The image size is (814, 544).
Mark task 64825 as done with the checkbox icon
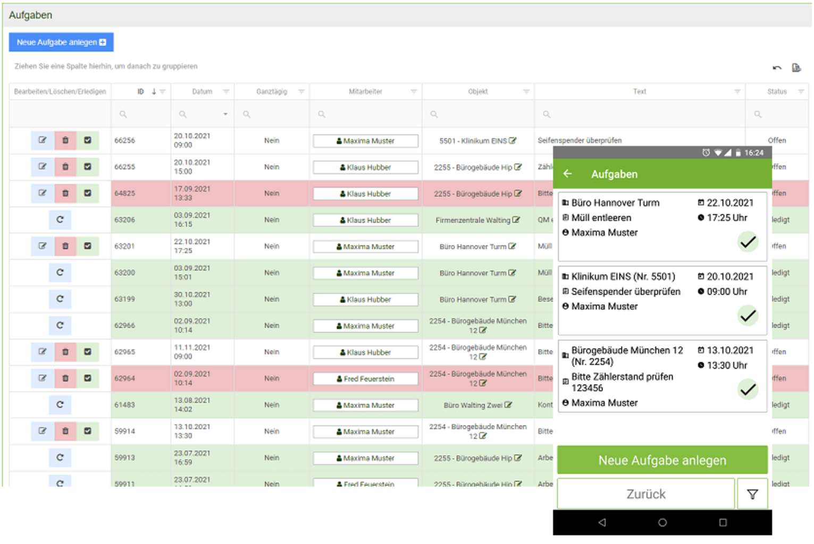tap(88, 193)
